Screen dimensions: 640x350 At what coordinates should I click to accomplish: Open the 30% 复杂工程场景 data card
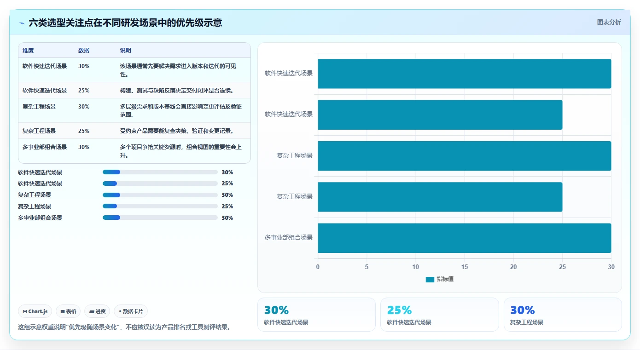click(563, 315)
